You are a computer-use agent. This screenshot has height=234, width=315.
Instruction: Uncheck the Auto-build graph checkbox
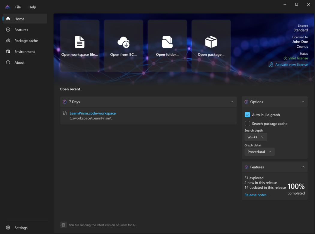tap(247, 115)
